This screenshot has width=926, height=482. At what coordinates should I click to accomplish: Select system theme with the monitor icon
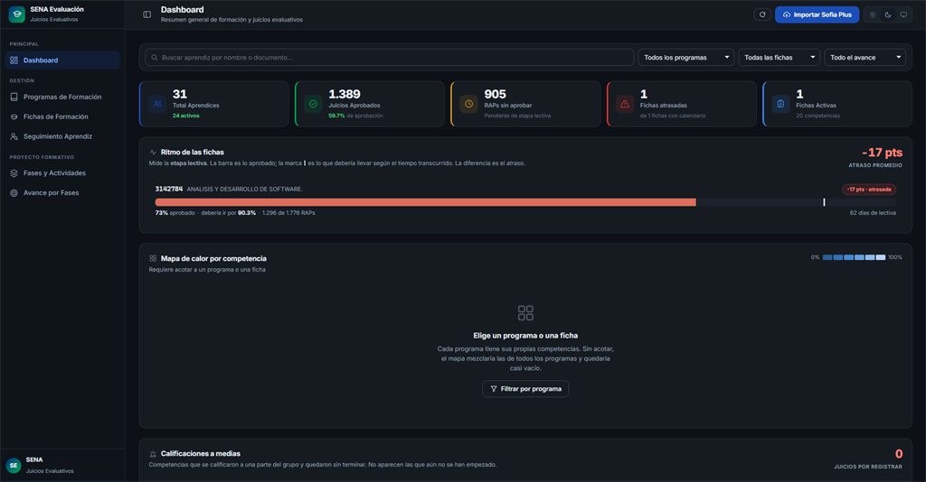pyautogui.click(x=903, y=14)
